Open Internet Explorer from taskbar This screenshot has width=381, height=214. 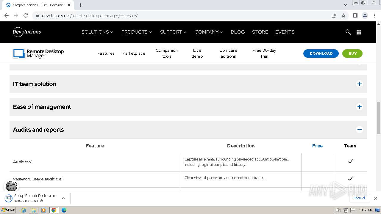24,210
